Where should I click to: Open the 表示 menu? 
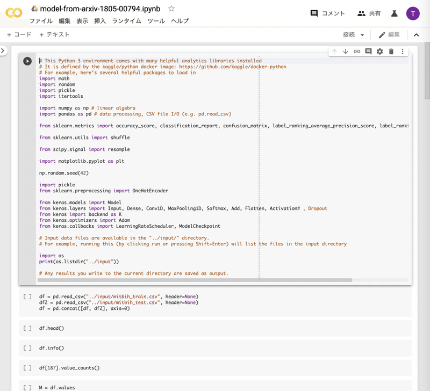82,21
